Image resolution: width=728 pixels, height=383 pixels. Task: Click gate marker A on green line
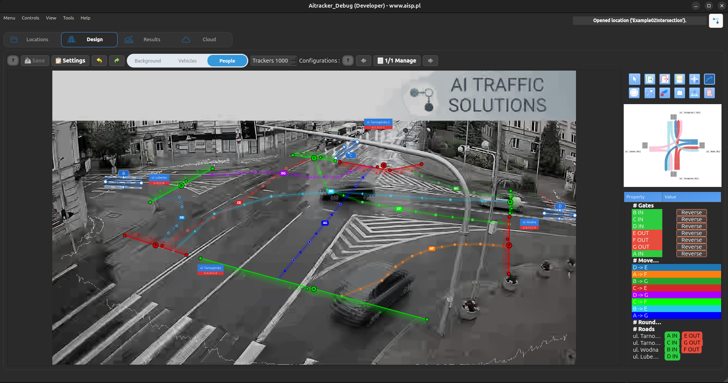click(314, 289)
